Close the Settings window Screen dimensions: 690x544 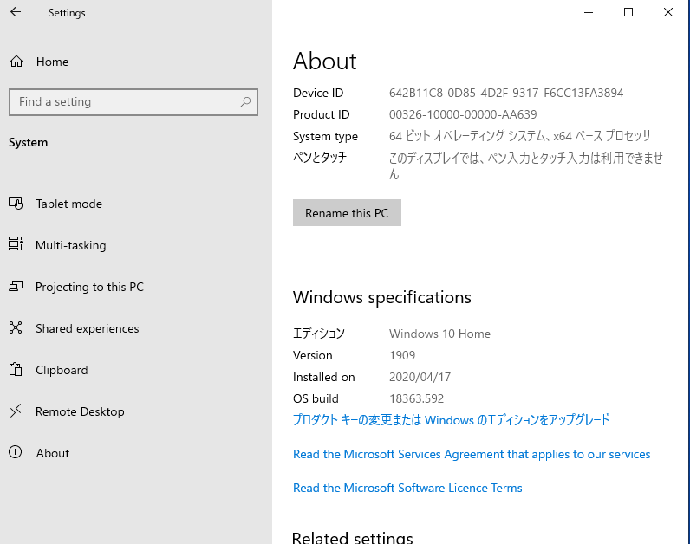[668, 12]
